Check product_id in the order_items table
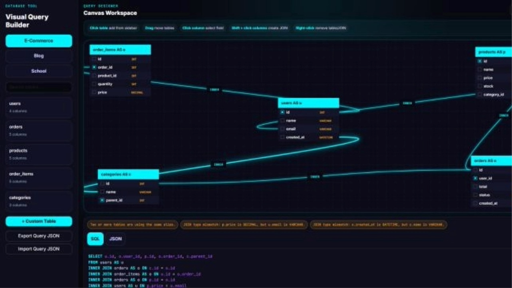The image size is (512, 288). [94, 76]
